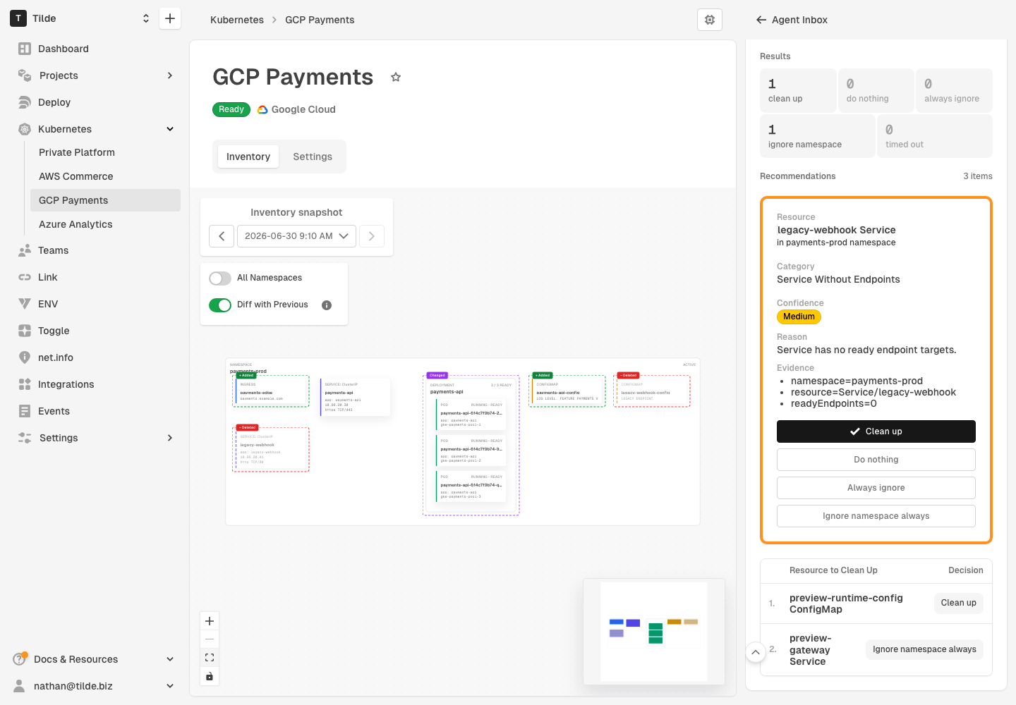
Task: Open the agent chip icon in header
Action: click(710, 20)
